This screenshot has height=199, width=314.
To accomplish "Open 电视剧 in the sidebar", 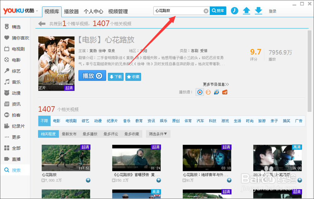I will (x=15, y=49).
